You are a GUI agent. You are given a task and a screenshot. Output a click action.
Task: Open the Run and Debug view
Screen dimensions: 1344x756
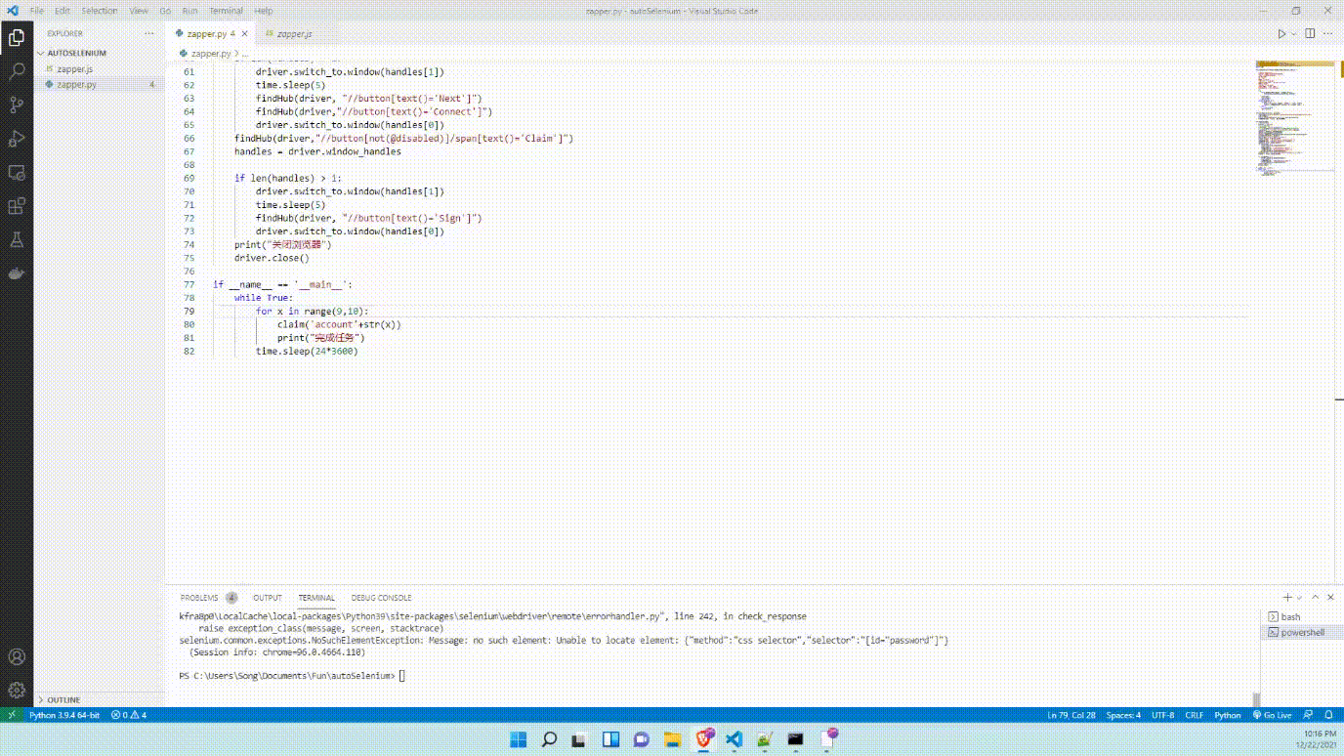[17, 139]
